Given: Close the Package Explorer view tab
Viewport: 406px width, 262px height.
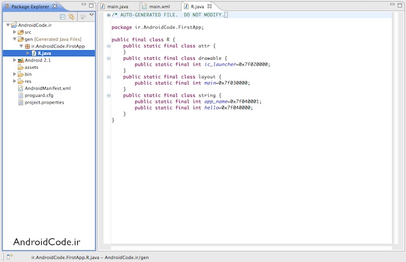Looking at the screenshot, I should (x=55, y=6).
